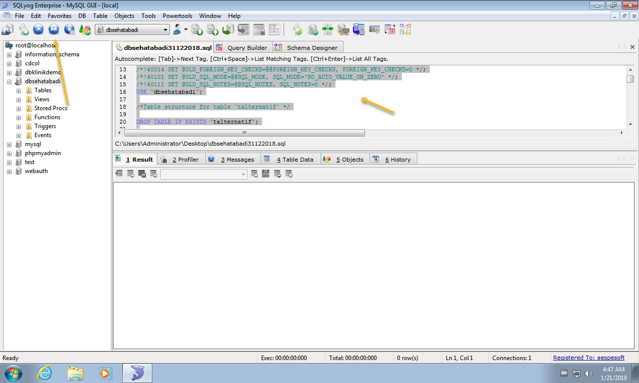Click the Notification Services card icon
This screenshot has width=639, height=383.
tap(374, 29)
